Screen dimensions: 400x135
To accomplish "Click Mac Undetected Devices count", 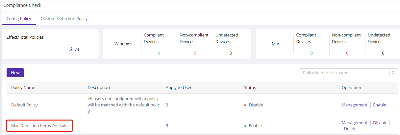I will 383,53.
